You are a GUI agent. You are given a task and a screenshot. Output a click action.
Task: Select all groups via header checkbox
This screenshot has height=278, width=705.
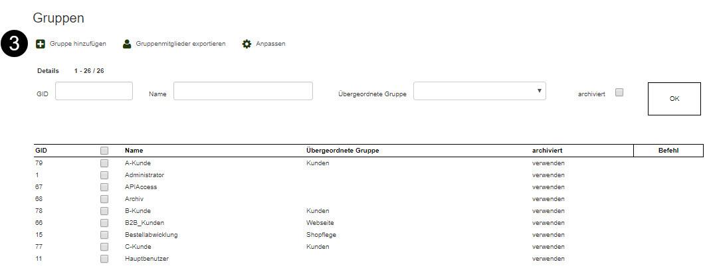(x=104, y=151)
